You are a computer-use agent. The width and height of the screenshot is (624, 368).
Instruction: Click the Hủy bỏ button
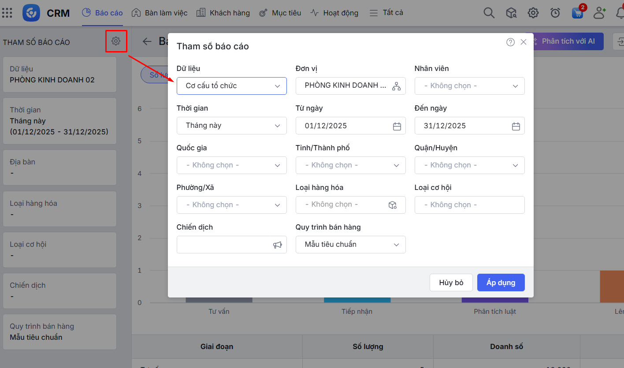pyautogui.click(x=451, y=283)
